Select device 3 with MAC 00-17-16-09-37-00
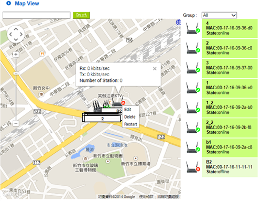262x201 pixels. click(230, 68)
